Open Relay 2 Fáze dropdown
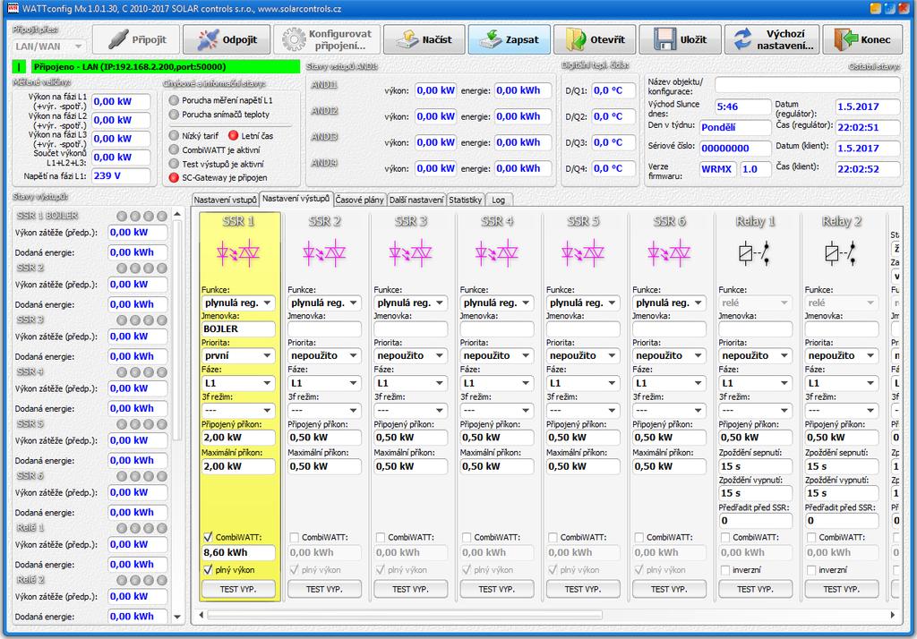This screenshot has height=639, width=917. (x=841, y=383)
